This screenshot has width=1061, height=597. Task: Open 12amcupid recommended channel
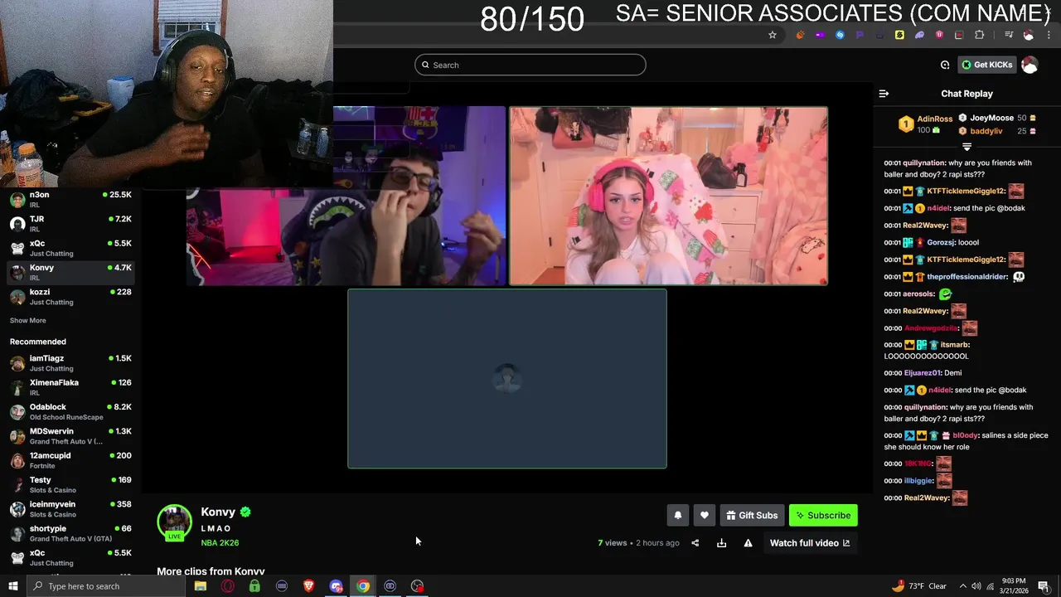click(x=70, y=460)
